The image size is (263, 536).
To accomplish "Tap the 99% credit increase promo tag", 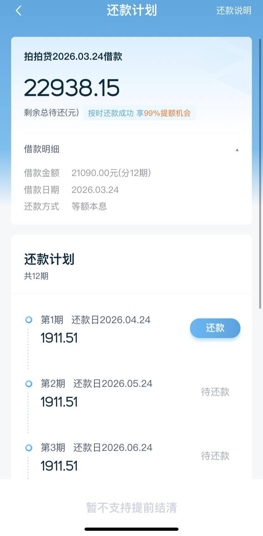I will point(139,113).
